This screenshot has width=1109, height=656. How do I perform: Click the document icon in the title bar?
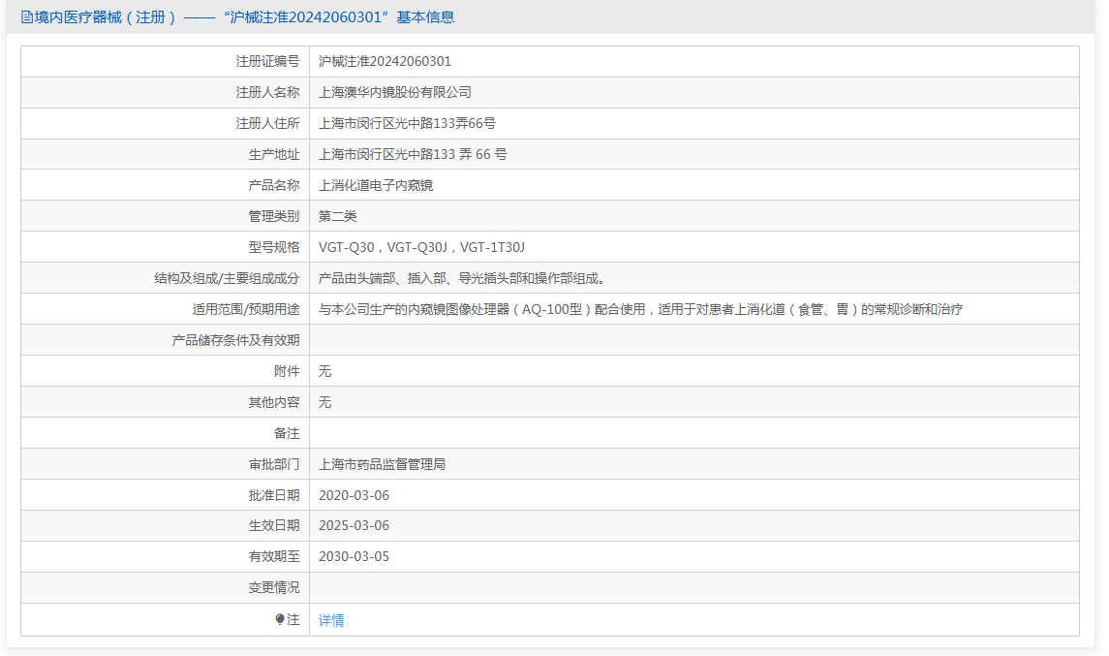click(27, 17)
